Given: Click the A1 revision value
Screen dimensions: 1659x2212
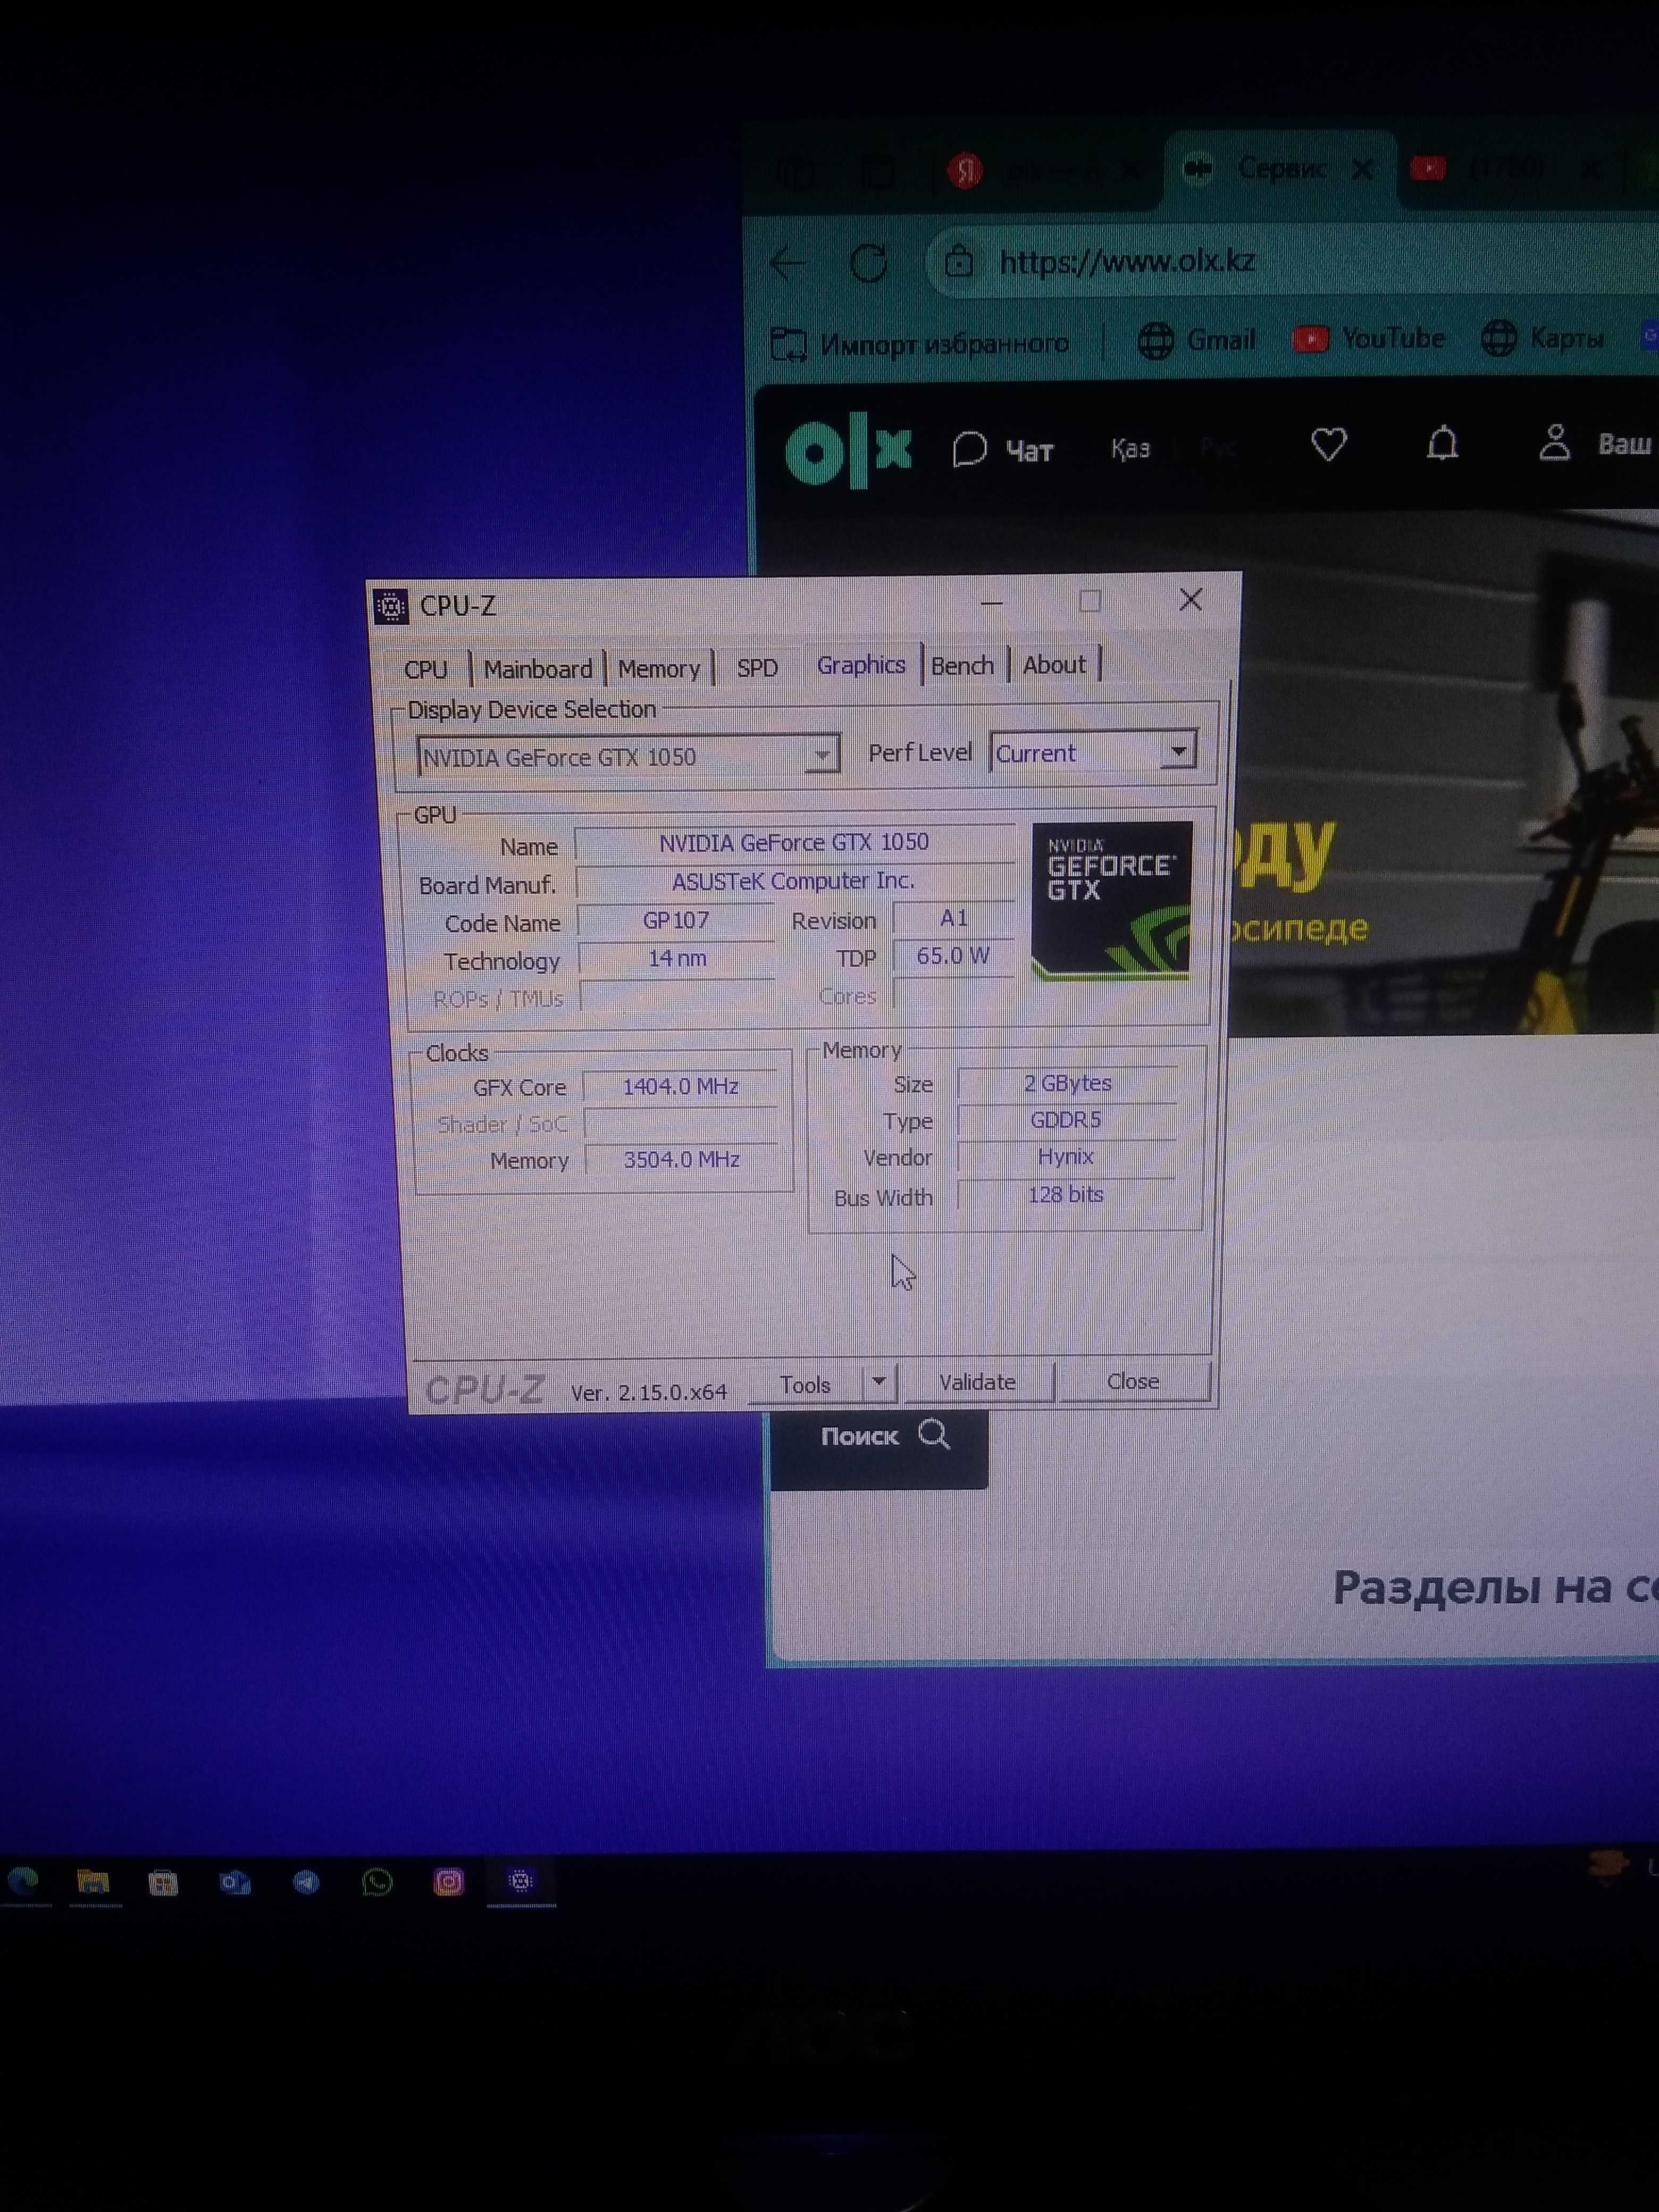Looking at the screenshot, I should [953, 918].
